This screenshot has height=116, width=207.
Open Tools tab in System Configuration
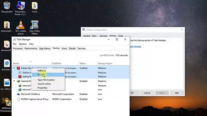click(120, 36)
